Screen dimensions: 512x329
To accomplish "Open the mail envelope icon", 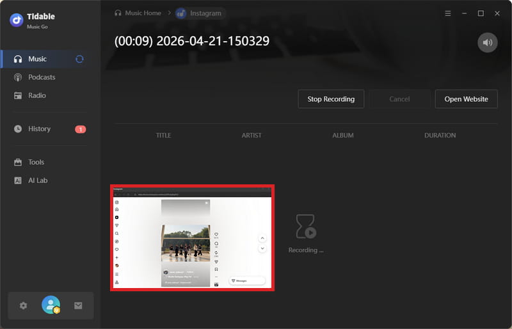I will [x=78, y=306].
